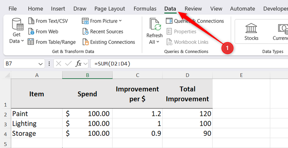288x148 pixels.
Task: Click the formula bar resize dots handle
Action: (49, 64)
